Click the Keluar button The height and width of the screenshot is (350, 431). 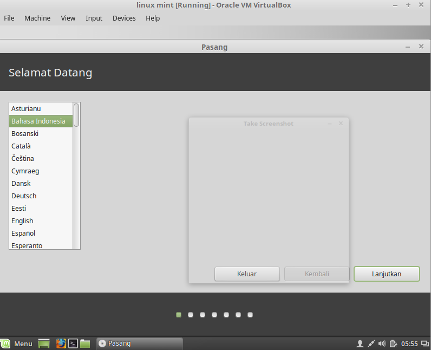click(247, 274)
